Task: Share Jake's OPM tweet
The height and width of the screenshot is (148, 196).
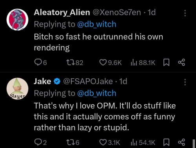Action: (181, 142)
